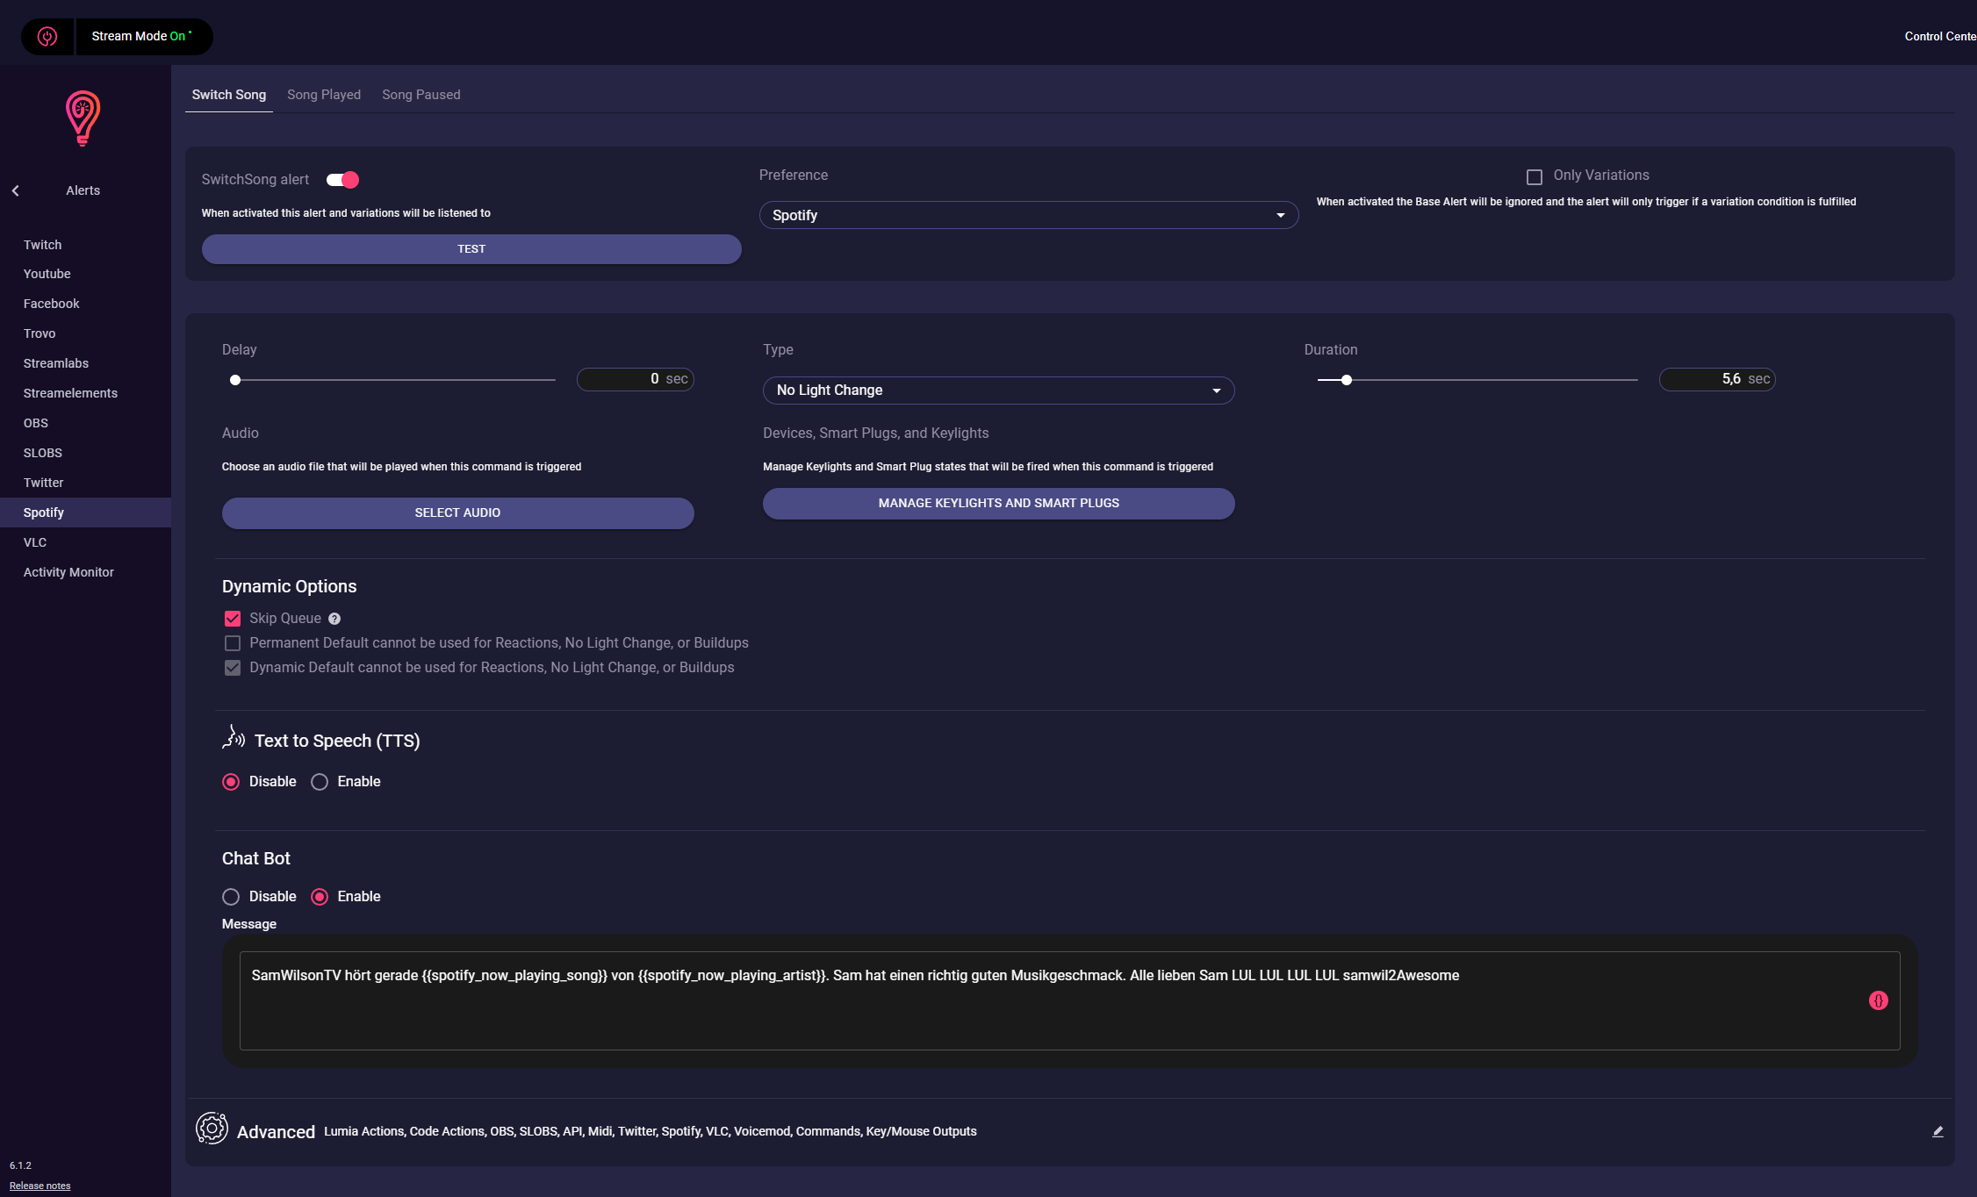Viewport: 1977px width, 1197px height.
Task: Click the Advanced settings gear icon
Action: [x=212, y=1129]
